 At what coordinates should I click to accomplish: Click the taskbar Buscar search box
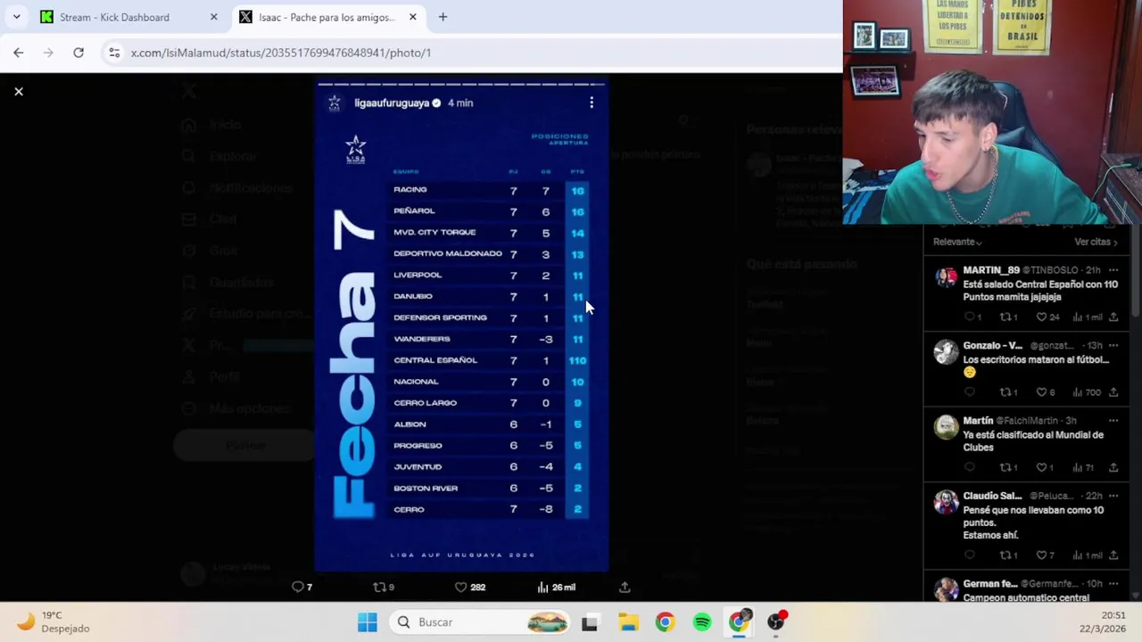click(480, 622)
